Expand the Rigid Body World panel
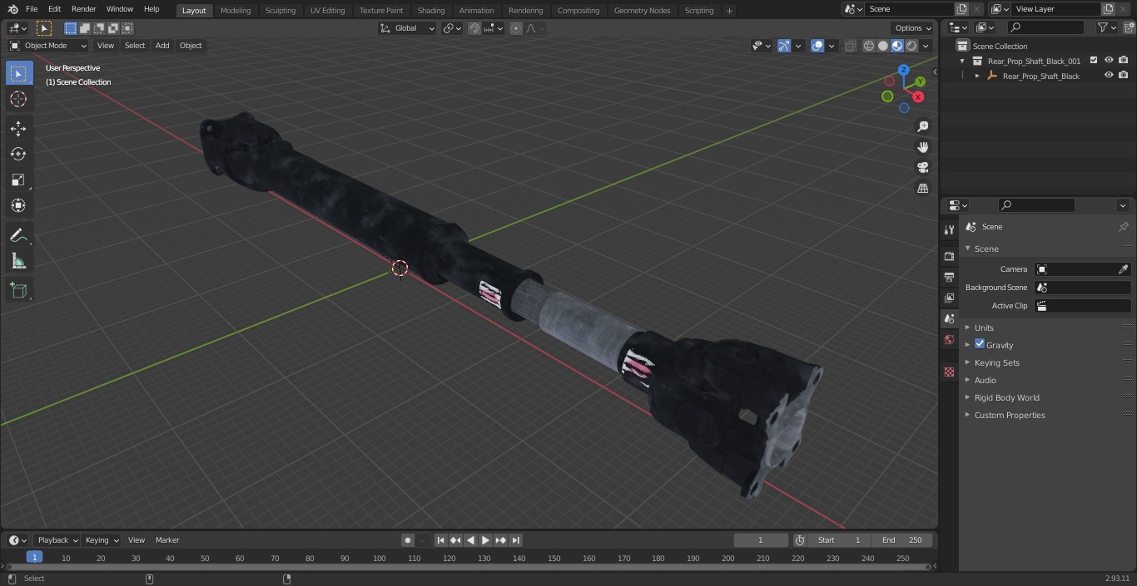The height and width of the screenshot is (586, 1137). 1006,397
